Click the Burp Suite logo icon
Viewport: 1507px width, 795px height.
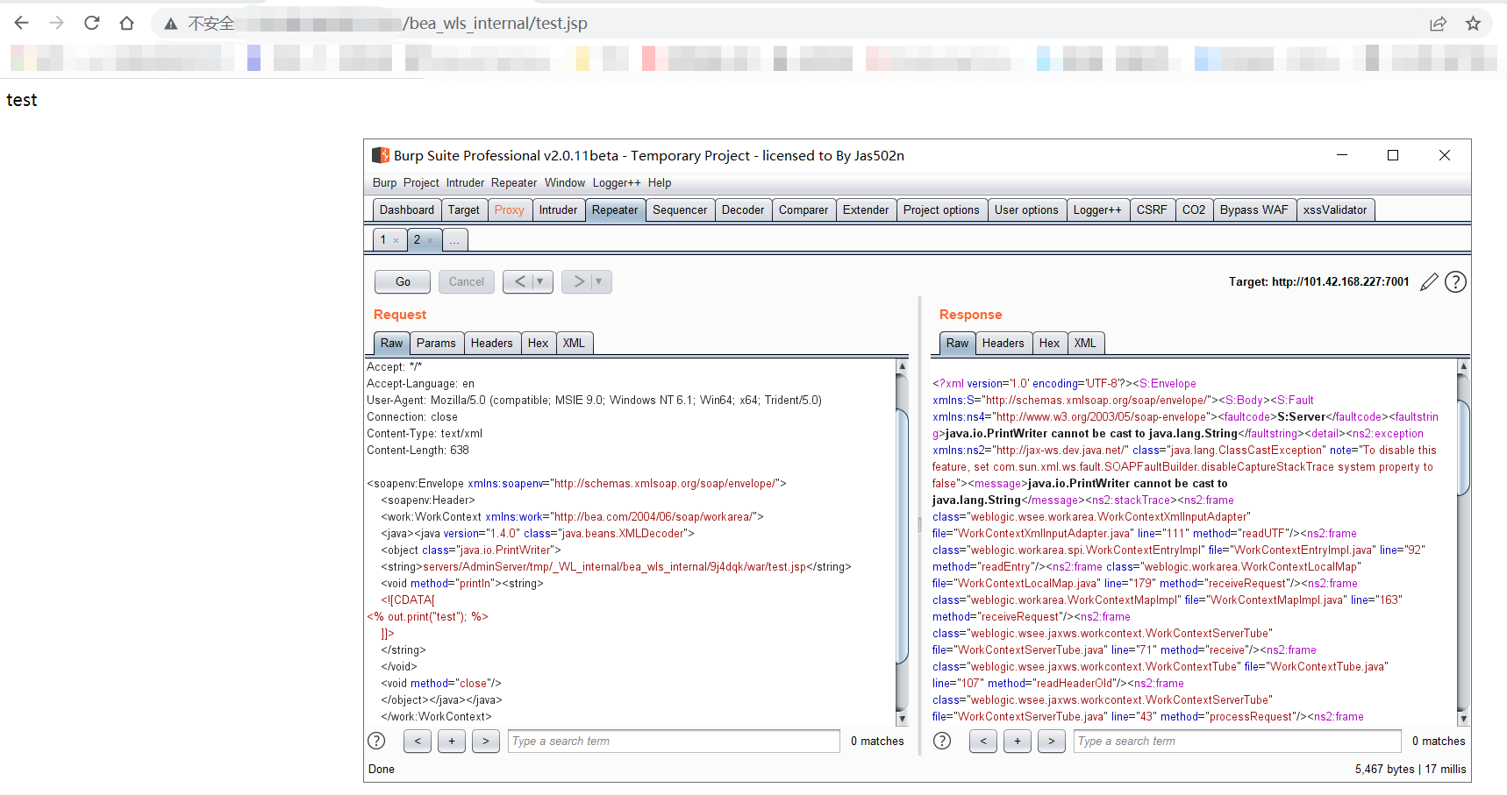coord(381,155)
